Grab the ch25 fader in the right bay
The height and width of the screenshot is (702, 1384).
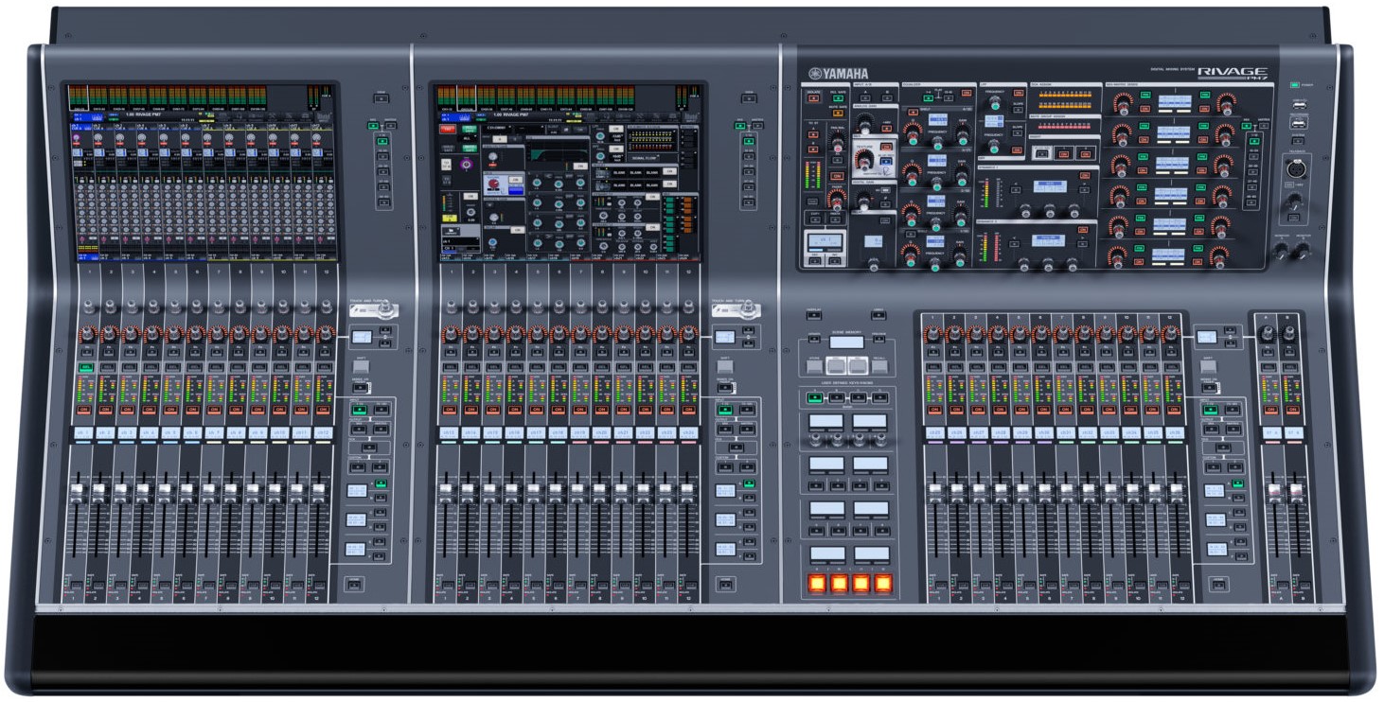coord(934,492)
